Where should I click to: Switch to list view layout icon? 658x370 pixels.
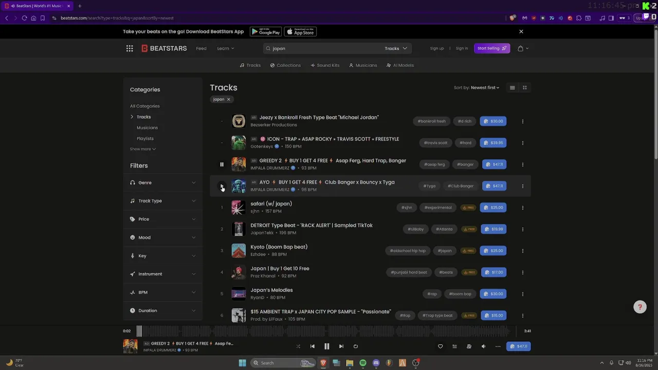(x=512, y=88)
